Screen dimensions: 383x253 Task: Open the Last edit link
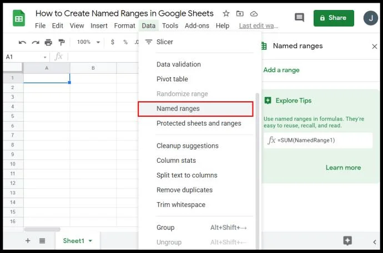(259, 25)
